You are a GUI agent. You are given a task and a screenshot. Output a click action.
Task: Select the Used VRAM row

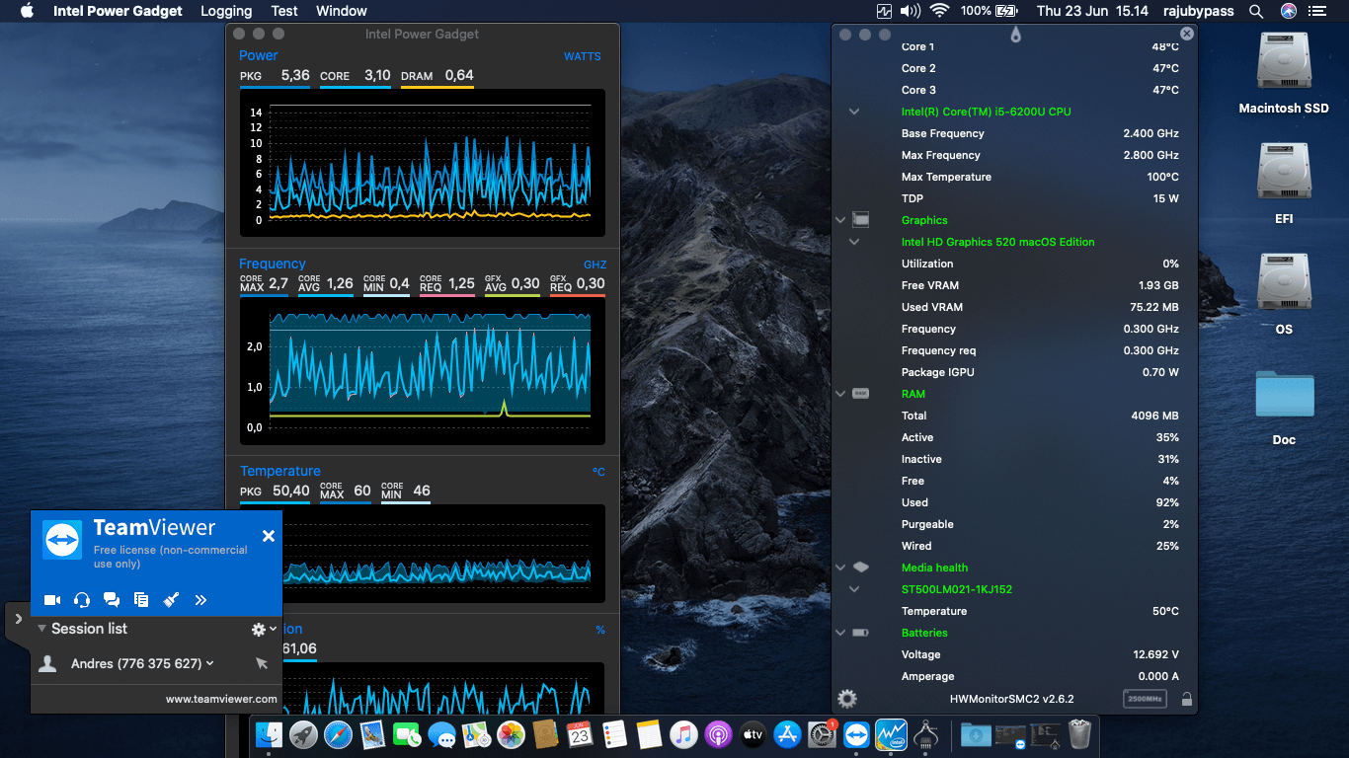(1014, 307)
